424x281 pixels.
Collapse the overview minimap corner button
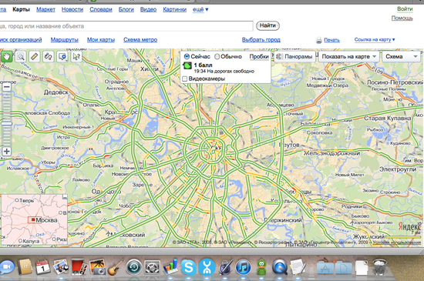[65, 197]
